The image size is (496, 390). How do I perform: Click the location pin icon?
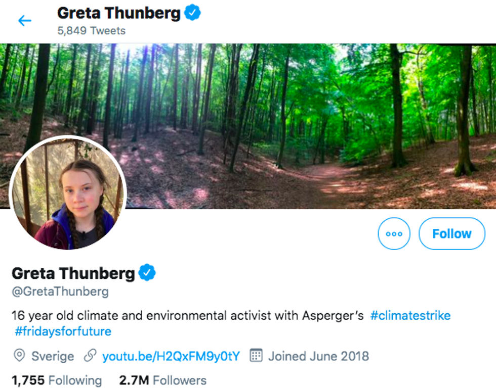(19, 356)
